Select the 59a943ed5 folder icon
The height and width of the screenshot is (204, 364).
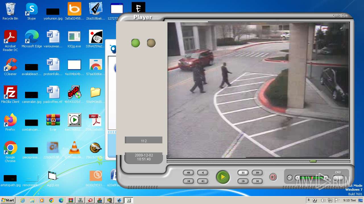pos(96,95)
